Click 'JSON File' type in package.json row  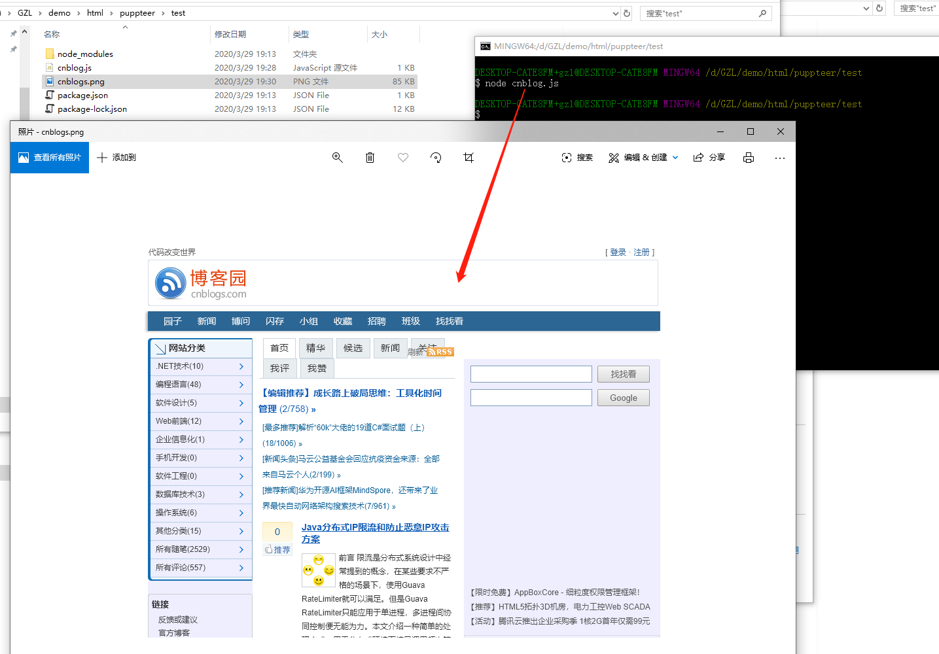[311, 95]
